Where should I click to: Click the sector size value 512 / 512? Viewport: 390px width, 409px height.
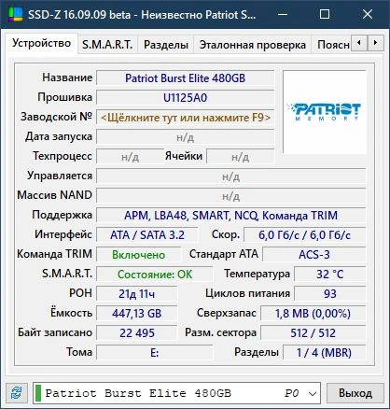coord(313,333)
